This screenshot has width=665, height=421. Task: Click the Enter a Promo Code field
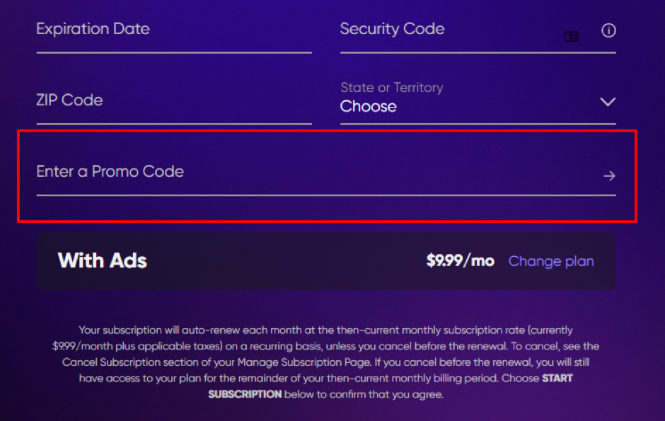point(311,172)
